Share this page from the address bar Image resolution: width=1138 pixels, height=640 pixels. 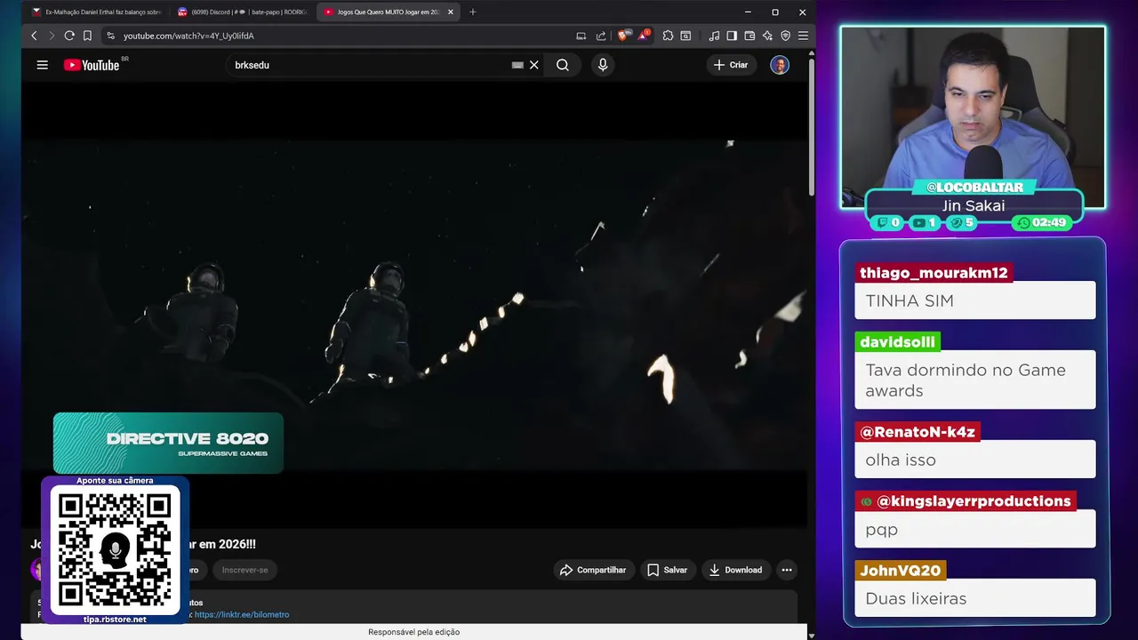(x=601, y=36)
